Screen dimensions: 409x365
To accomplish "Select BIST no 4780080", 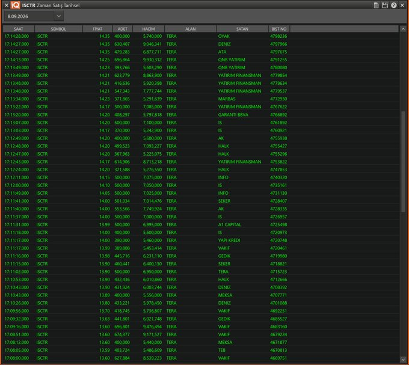I will point(278,67).
